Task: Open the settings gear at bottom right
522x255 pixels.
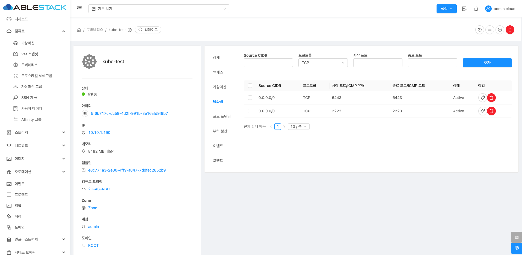Action: coord(516,248)
